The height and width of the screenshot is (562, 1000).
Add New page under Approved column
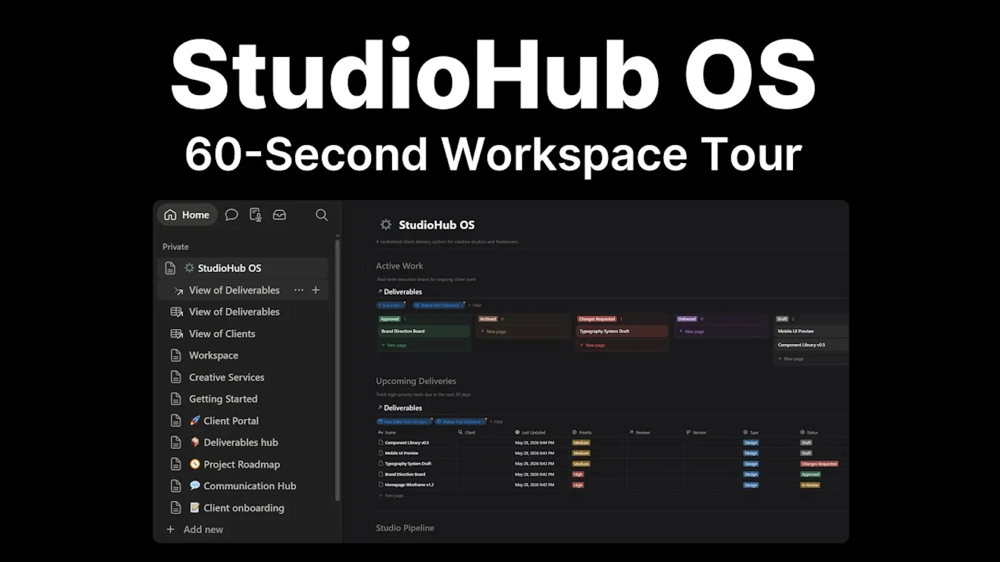coord(394,345)
